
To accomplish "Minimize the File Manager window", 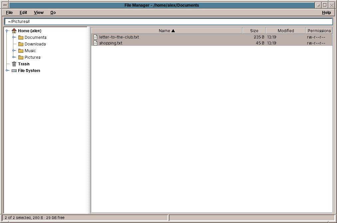I will [x=318, y=5].
